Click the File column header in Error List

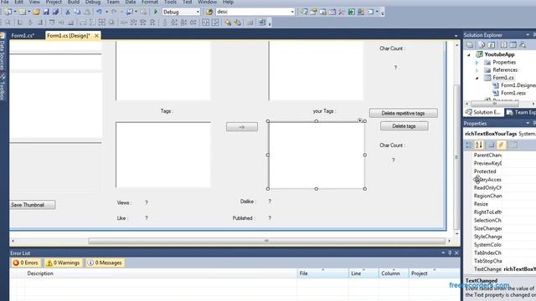point(322,273)
